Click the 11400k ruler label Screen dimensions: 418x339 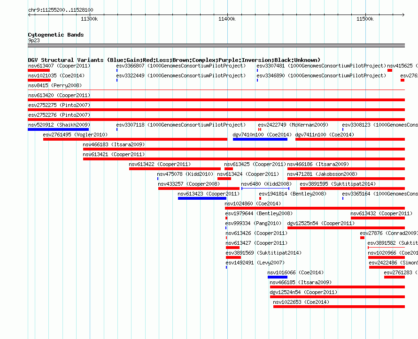point(227,19)
